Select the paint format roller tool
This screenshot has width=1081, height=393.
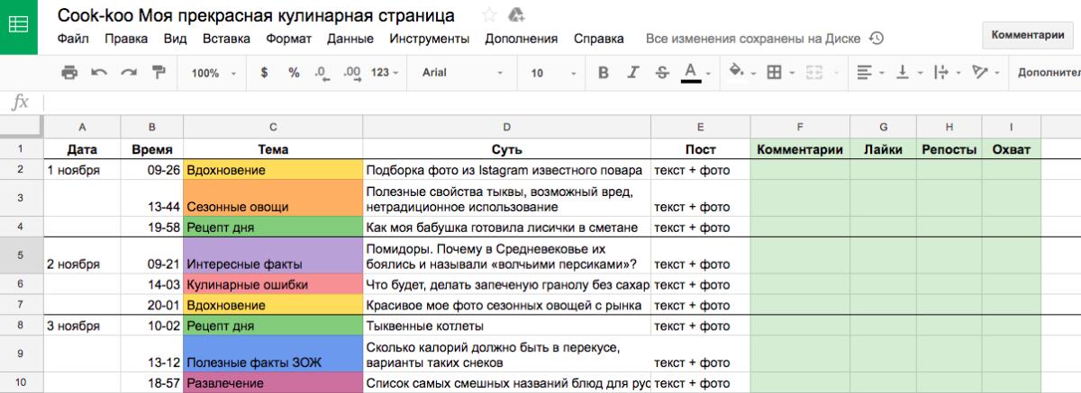(x=159, y=73)
